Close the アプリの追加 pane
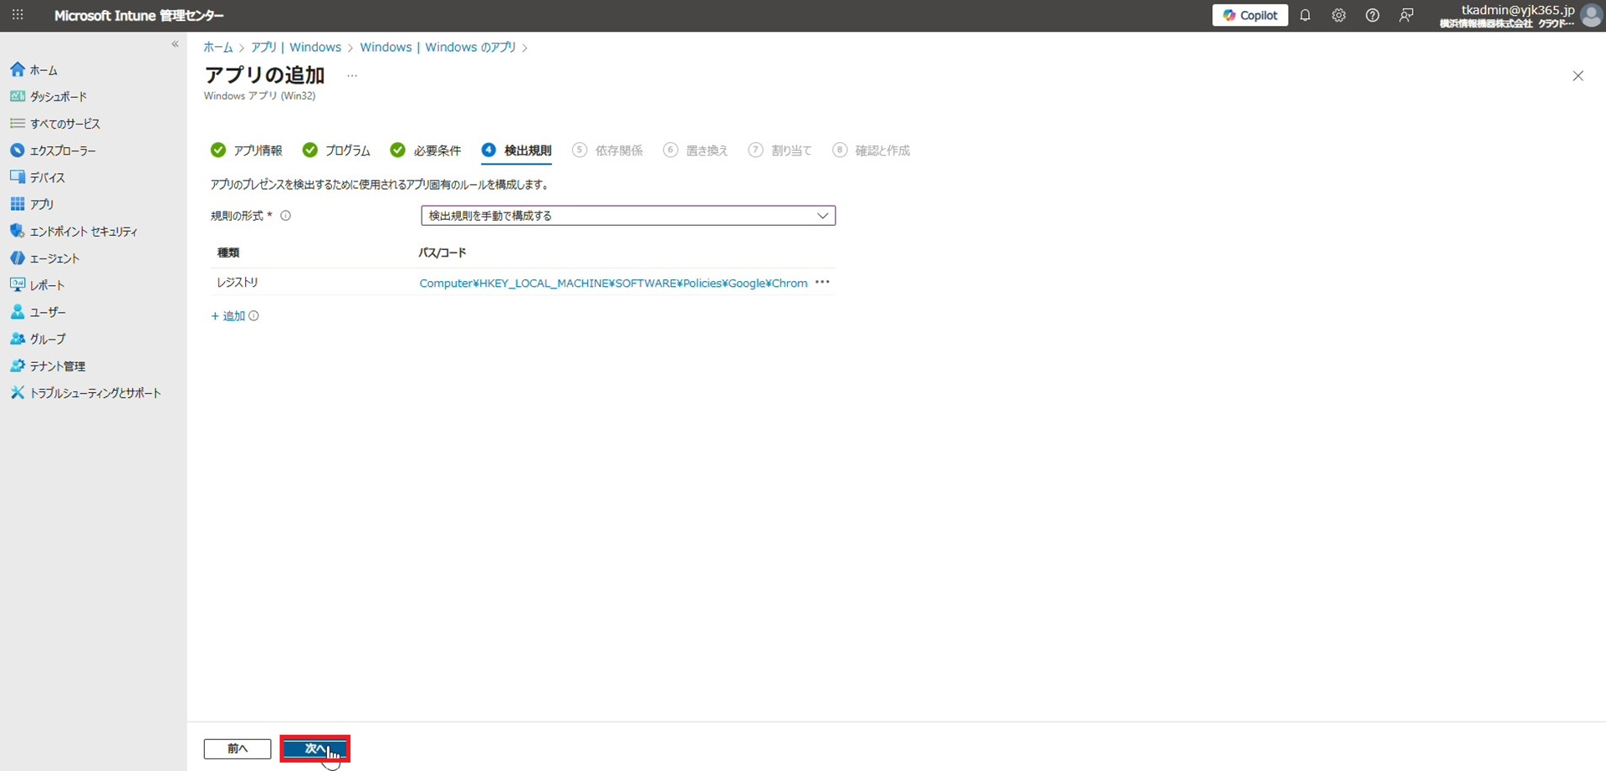Screen dimensions: 1606x771 coord(1578,76)
